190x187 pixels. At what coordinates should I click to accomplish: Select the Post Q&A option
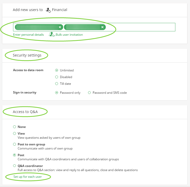pyautogui.click(x=15, y=155)
